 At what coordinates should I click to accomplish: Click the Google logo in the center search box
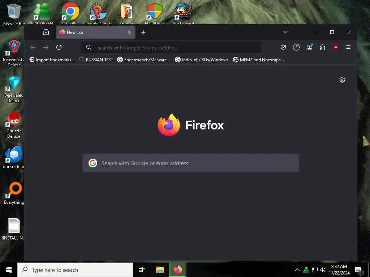pyautogui.click(x=93, y=163)
